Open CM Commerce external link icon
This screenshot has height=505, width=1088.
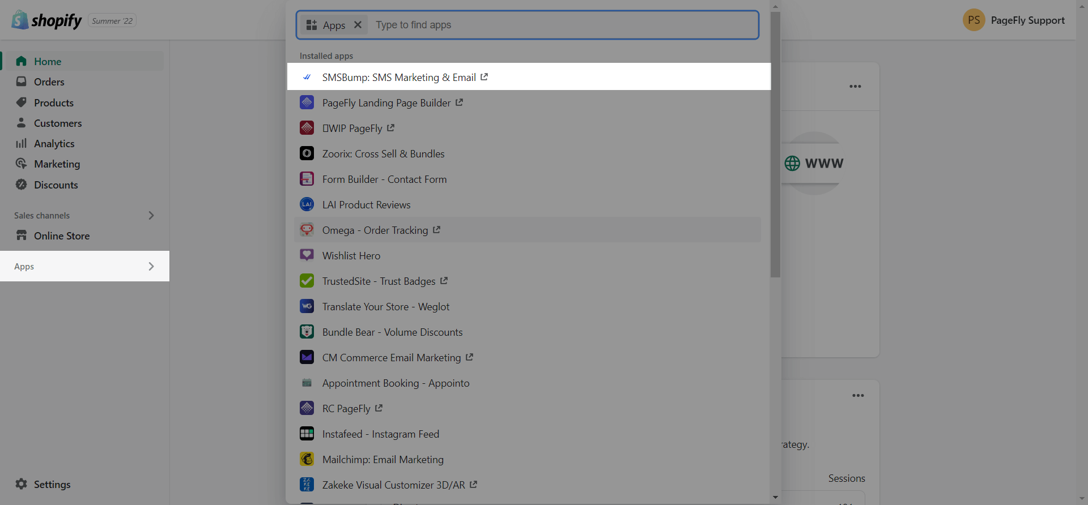(469, 357)
